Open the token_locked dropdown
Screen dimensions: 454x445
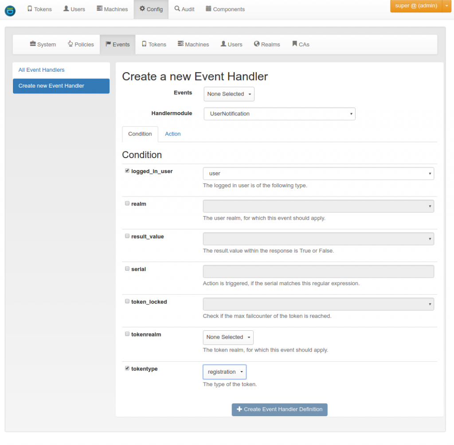[x=318, y=304]
